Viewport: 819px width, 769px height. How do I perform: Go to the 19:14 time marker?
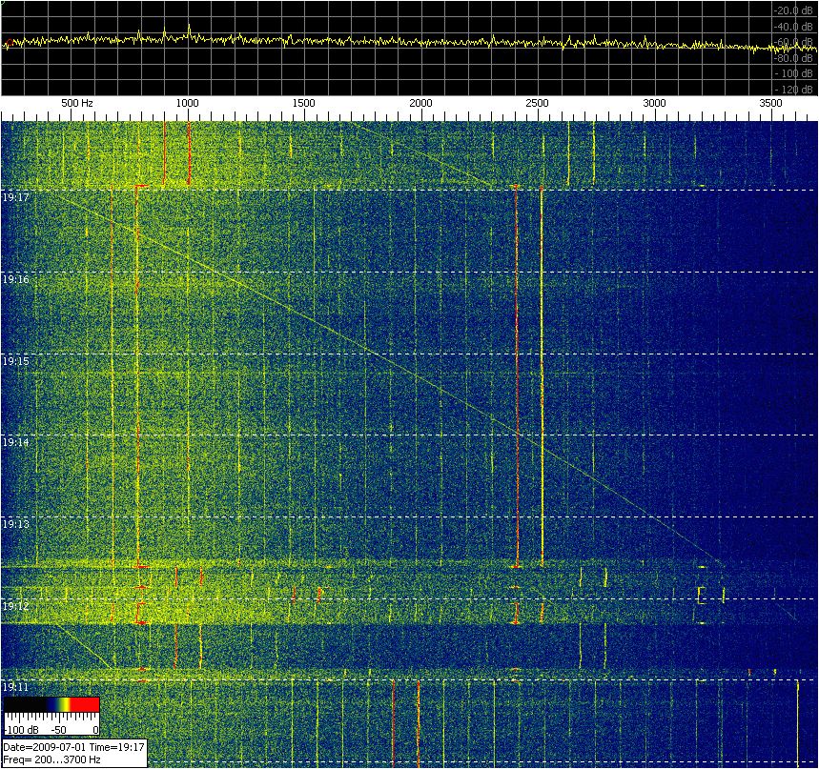click(15, 443)
